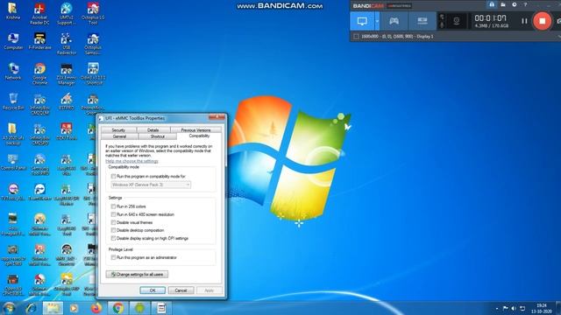Launch Internet Explorer from taskbar
The image size is (561, 315).
(x=32, y=308)
